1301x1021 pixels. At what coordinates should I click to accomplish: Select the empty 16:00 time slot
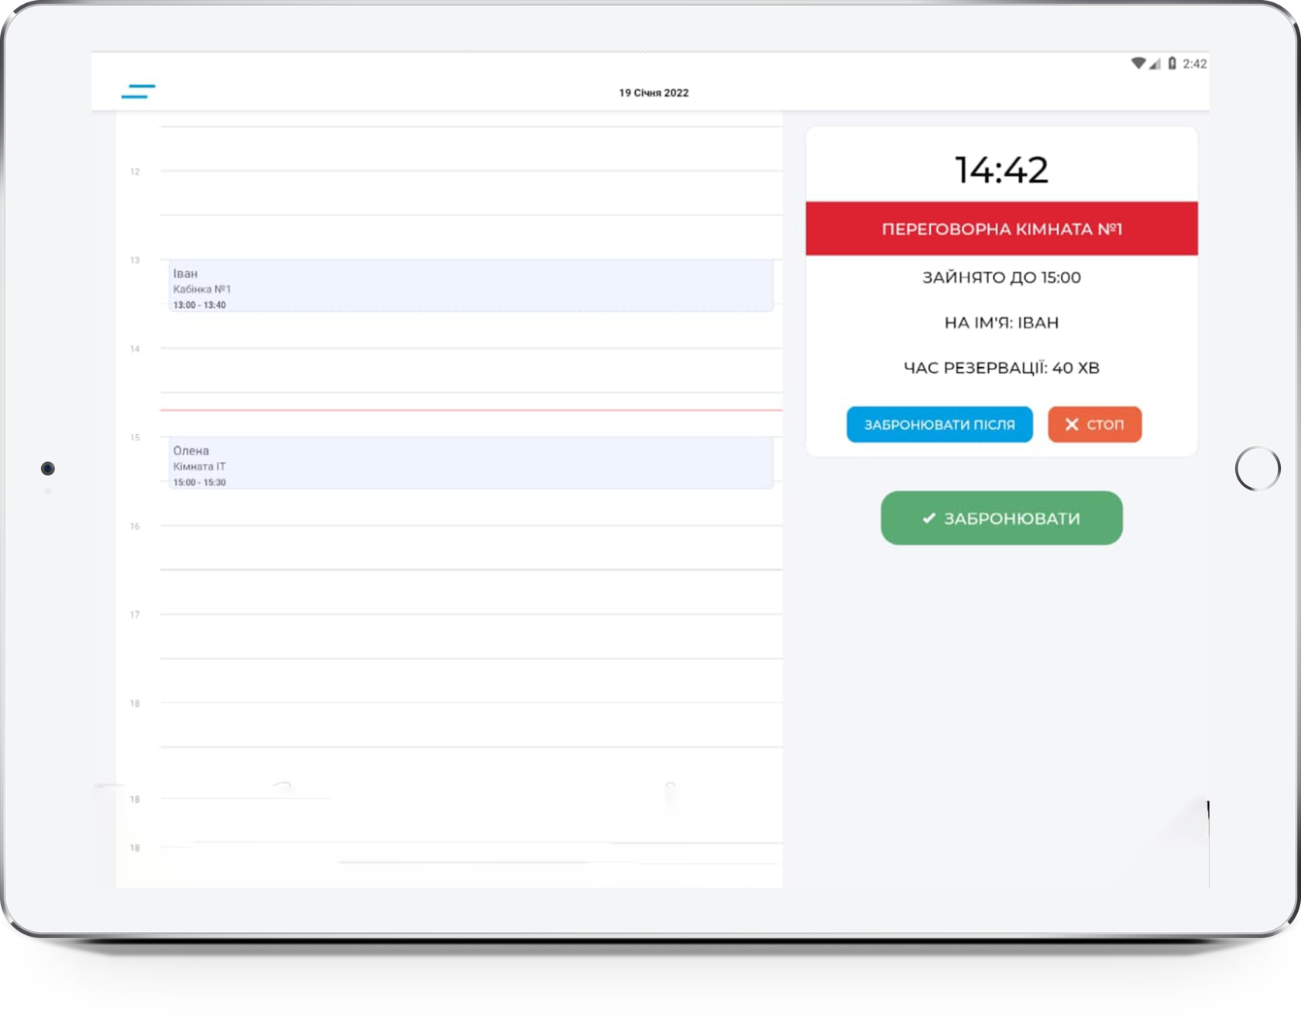click(470, 547)
